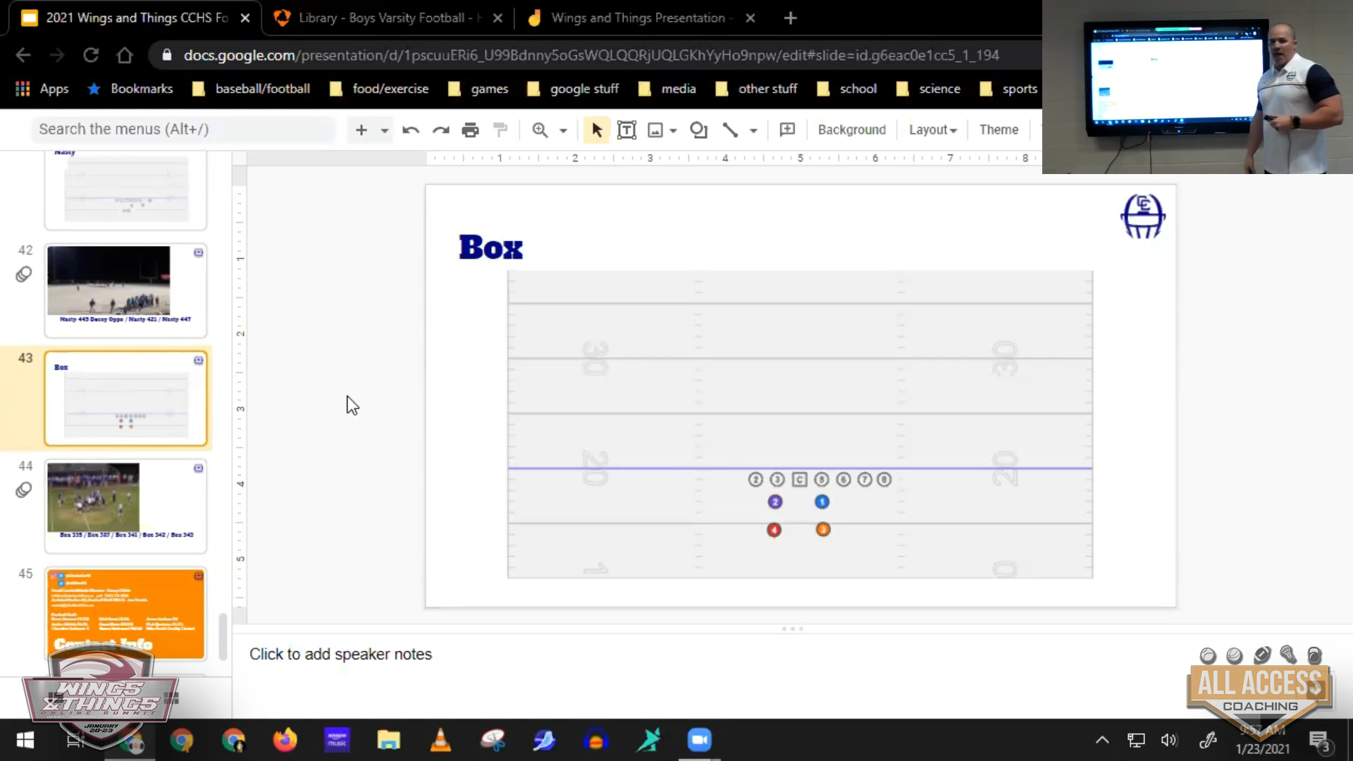Open the sports bookmark folder

[x=1008, y=89]
